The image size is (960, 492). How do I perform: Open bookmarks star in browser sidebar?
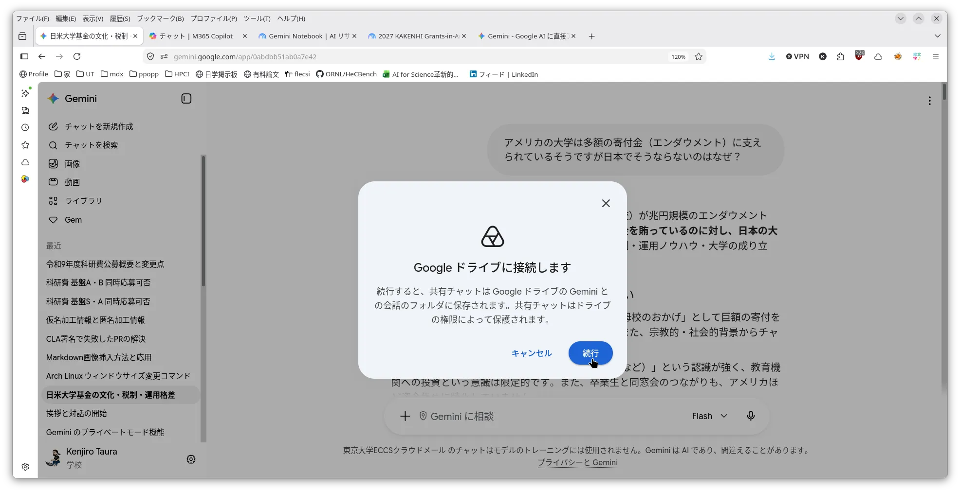(x=25, y=145)
